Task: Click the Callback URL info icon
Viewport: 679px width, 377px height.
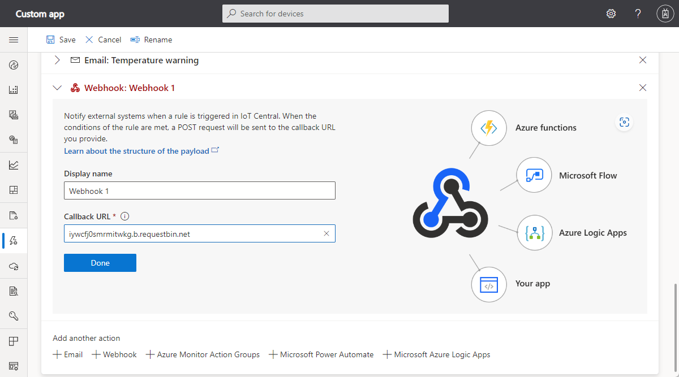Action: [x=125, y=216]
